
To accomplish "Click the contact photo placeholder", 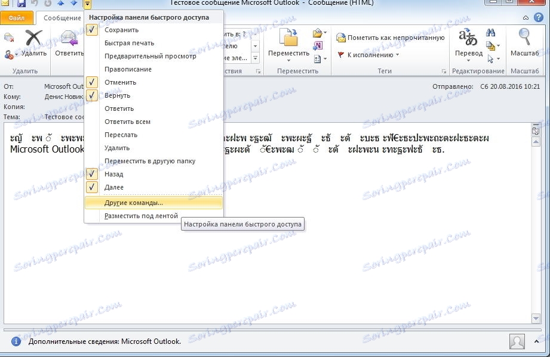I will coord(517,342).
